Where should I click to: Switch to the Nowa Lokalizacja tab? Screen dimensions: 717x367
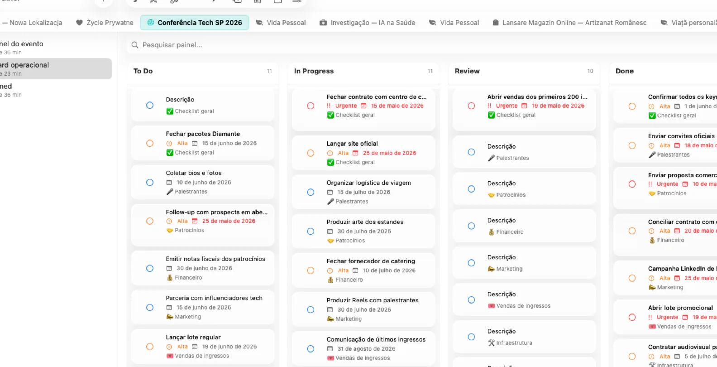(x=32, y=23)
